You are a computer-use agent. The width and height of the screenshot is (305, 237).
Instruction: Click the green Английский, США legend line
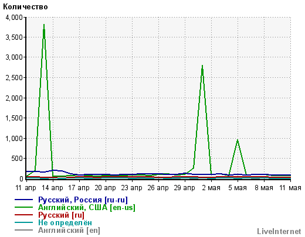pos(23,207)
